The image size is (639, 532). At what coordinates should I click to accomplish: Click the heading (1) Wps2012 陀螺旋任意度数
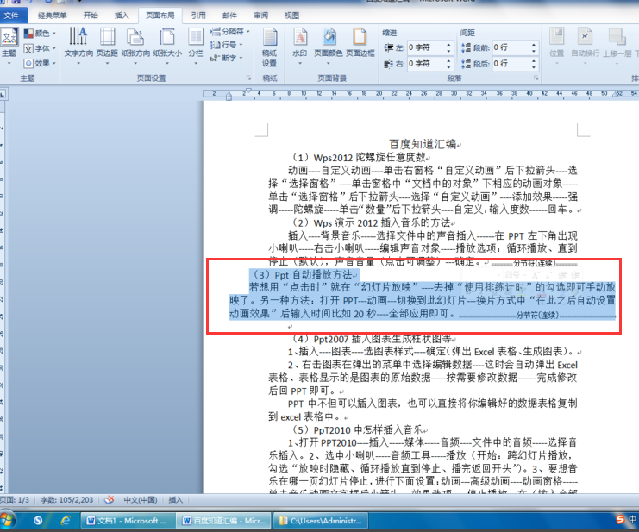(359, 157)
